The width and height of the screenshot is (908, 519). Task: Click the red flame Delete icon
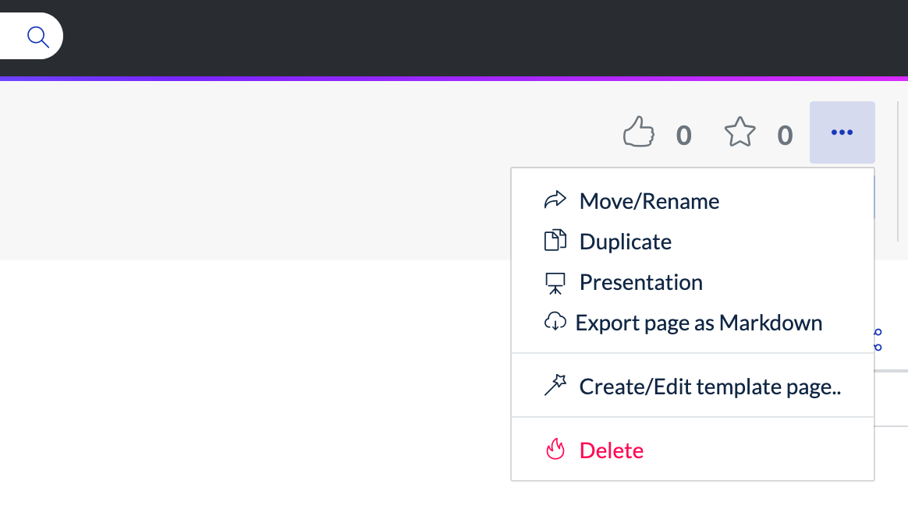point(555,450)
